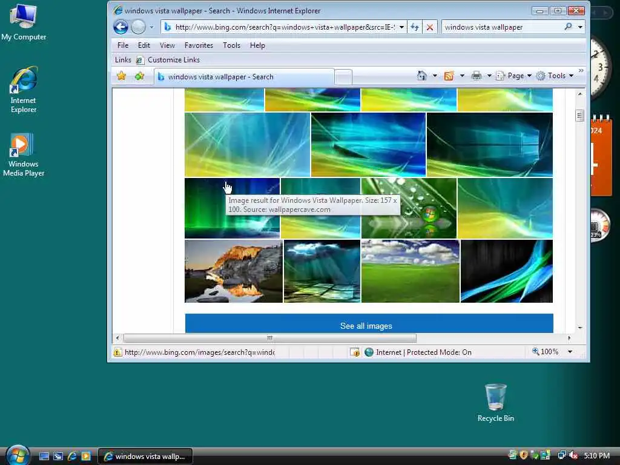The width and height of the screenshot is (620, 465).
Task: Click the See all images button
Action: 369,324
